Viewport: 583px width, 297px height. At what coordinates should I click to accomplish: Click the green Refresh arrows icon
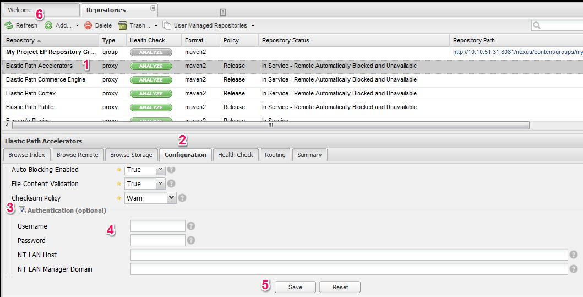9,25
